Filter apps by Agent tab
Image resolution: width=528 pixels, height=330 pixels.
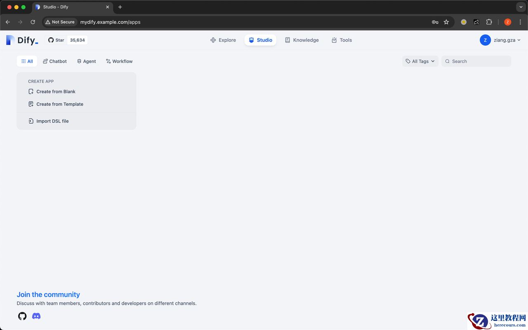(86, 61)
